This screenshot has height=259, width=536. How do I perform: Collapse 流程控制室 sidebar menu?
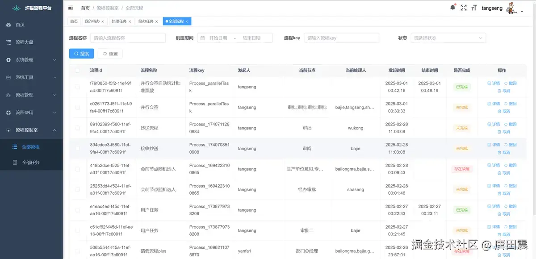31,130
